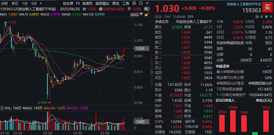
Task: Open the 综合屏 composite screen
Action: pyautogui.click(x=68, y=3)
